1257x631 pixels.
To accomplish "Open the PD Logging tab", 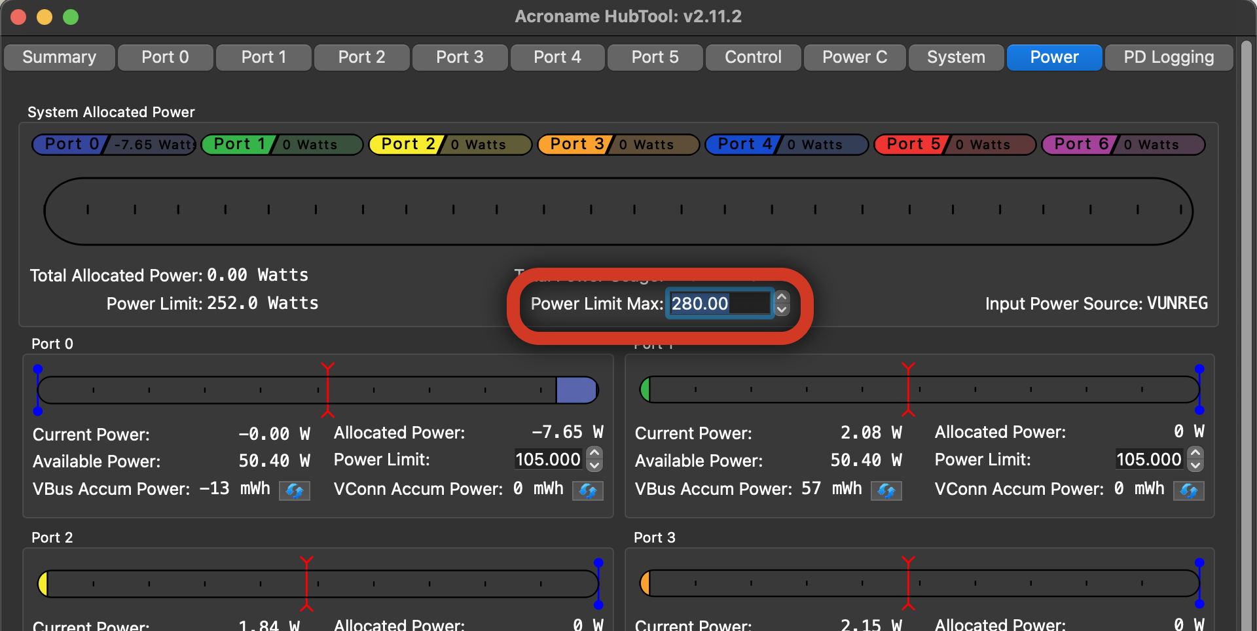I will pos(1169,57).
